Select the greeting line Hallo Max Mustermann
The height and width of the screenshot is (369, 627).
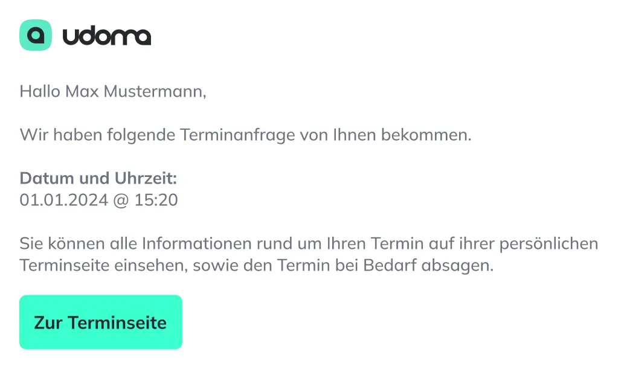[113, 92]
